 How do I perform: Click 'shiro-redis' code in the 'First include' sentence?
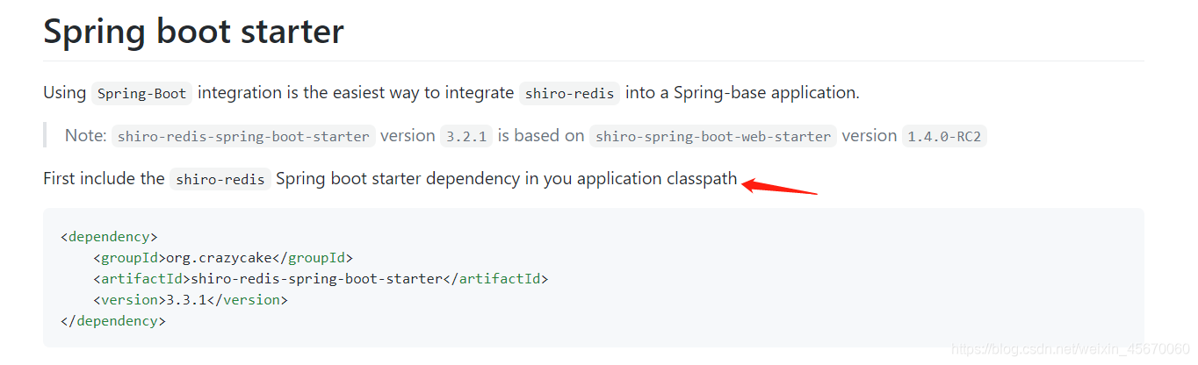click(220, 179)
